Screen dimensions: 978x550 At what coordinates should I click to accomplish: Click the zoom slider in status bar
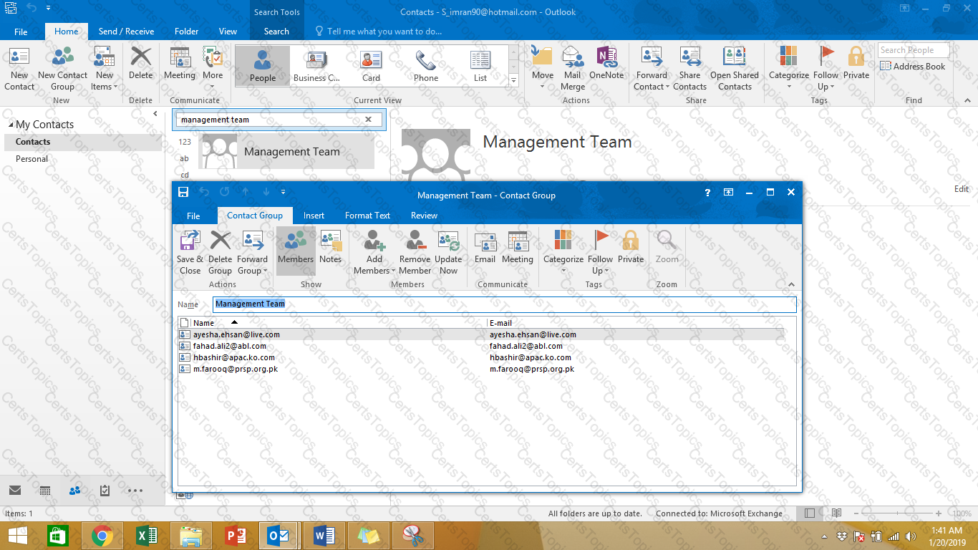coord(899,513)
